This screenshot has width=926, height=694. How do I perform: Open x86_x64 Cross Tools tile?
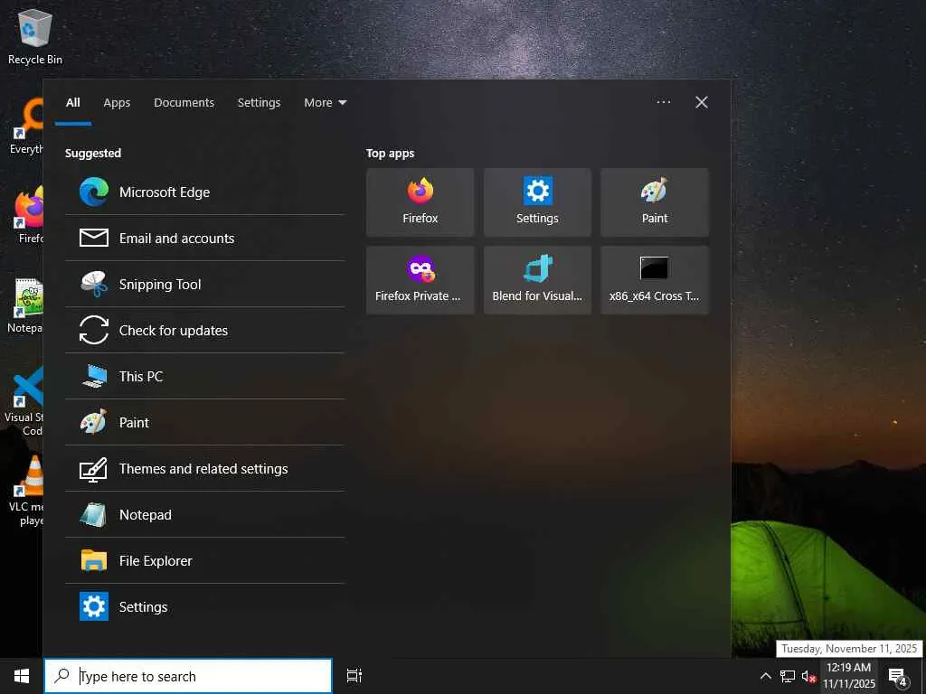[655, 280]
